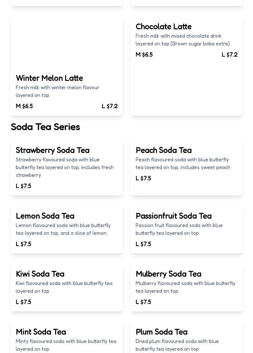Select the Chocolate Latte title

(163, 27)
